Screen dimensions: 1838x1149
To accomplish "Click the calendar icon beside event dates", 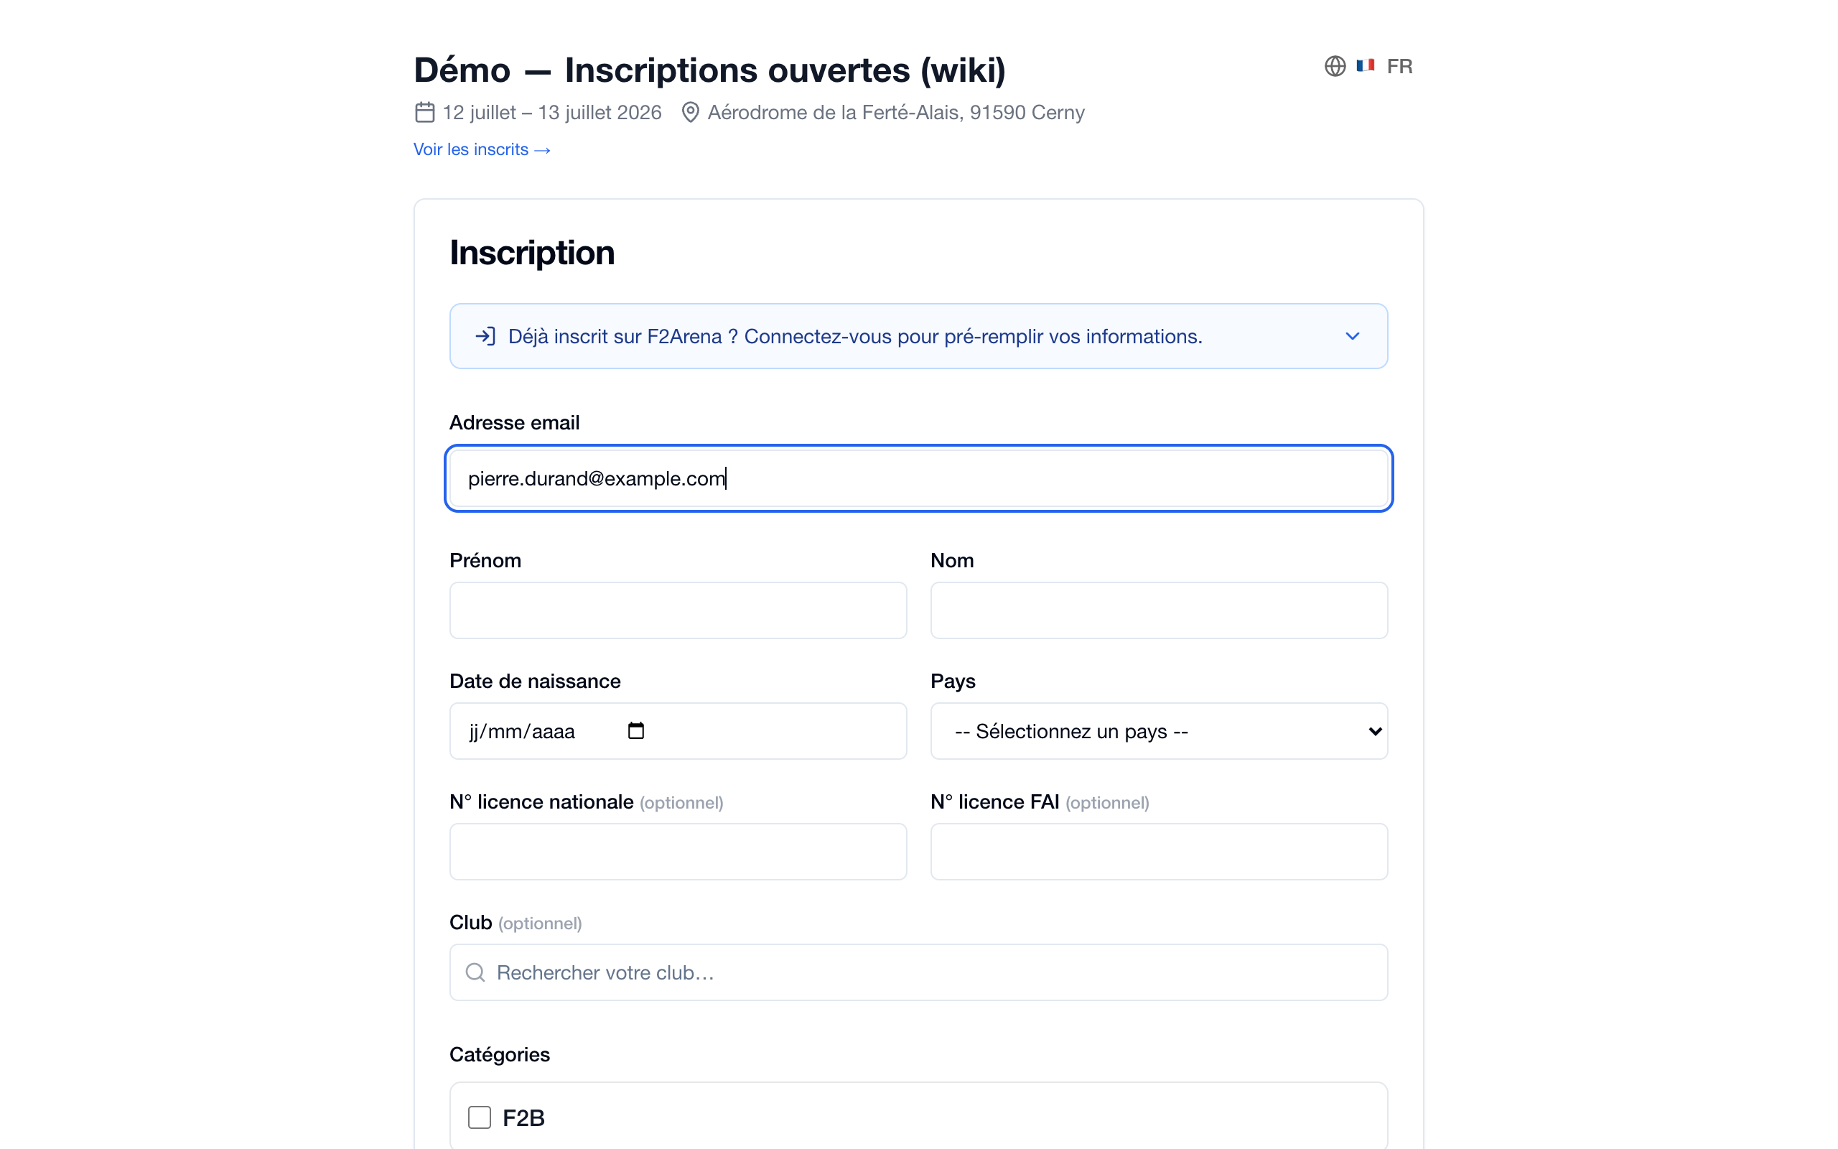I will (x=424, y=113).
